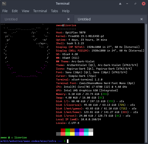Open the Terminal menu
This screenshot has width=148, height=144.
point(40,11)
